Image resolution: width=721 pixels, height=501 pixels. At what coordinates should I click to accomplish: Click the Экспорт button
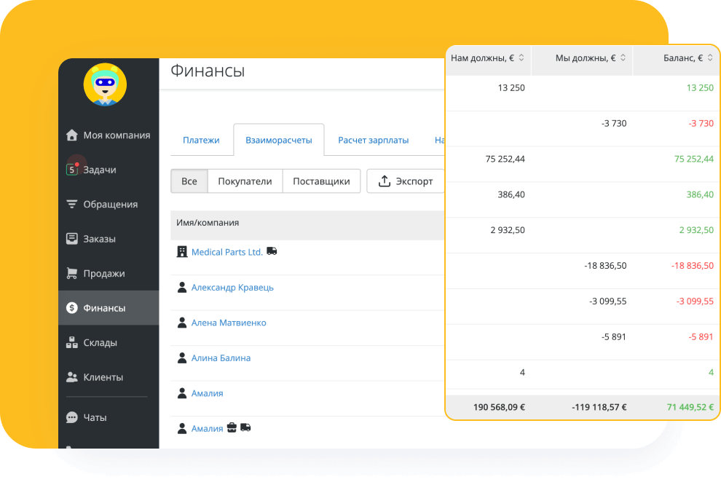406,181
